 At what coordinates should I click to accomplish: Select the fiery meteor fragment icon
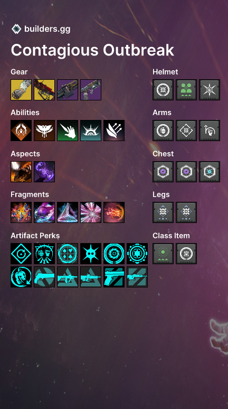[114, 212]
